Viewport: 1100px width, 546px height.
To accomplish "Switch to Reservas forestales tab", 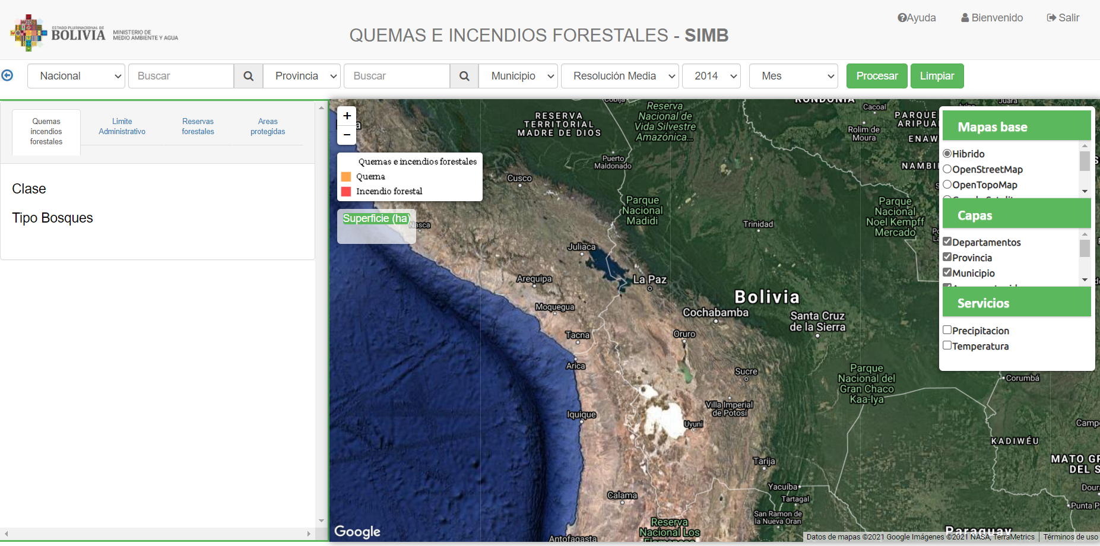I will (198, 126).
